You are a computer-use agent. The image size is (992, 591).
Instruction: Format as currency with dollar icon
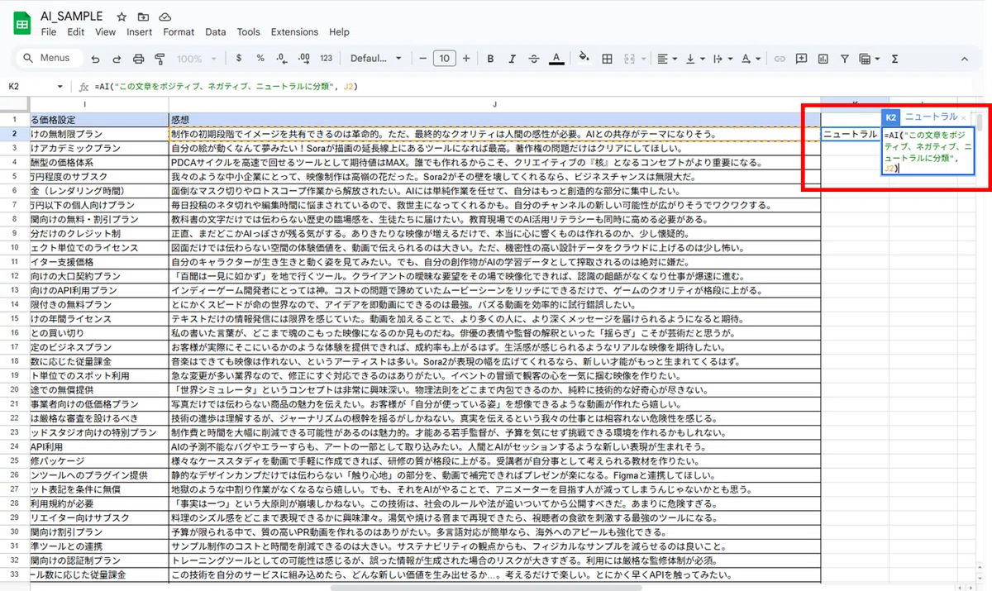pos(239,59)
